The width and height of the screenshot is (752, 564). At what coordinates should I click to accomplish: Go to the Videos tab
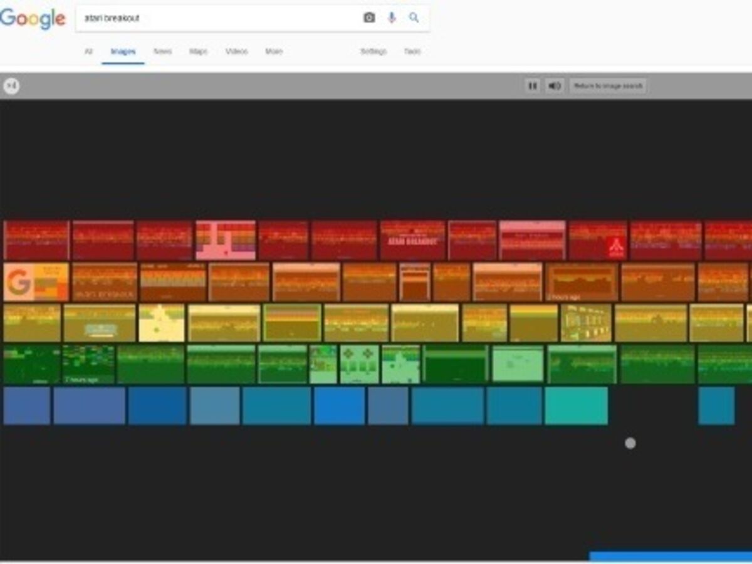click(x=236, y=51)
